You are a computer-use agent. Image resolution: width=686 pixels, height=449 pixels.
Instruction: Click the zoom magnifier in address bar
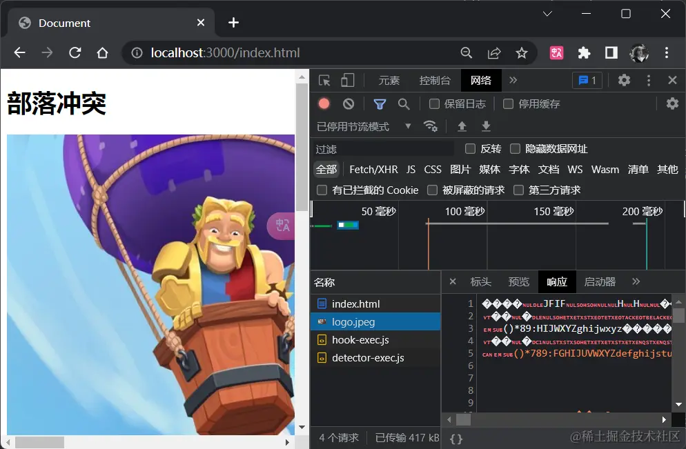point(467,53)
